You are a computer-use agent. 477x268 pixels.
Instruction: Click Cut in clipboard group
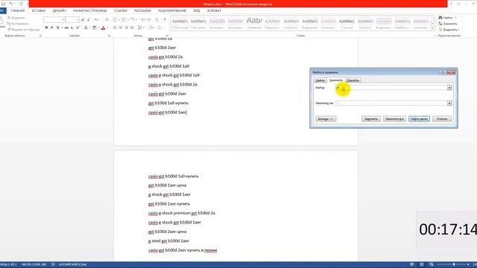click(x=16, y=18)
